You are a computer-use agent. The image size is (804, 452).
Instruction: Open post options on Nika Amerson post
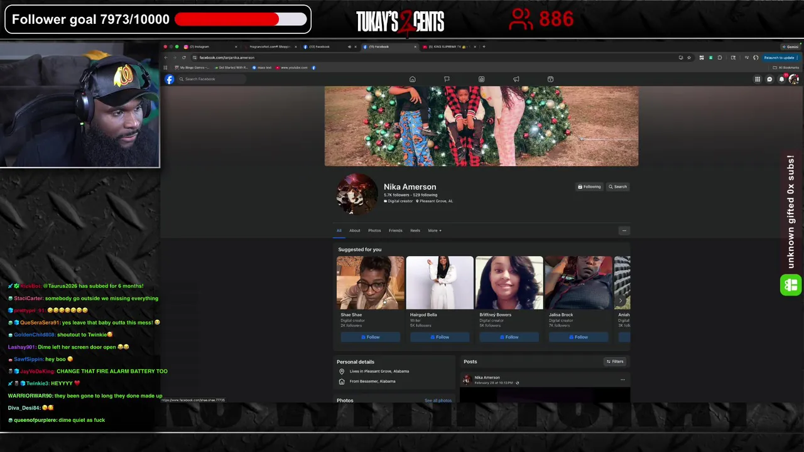pos(622,379)
